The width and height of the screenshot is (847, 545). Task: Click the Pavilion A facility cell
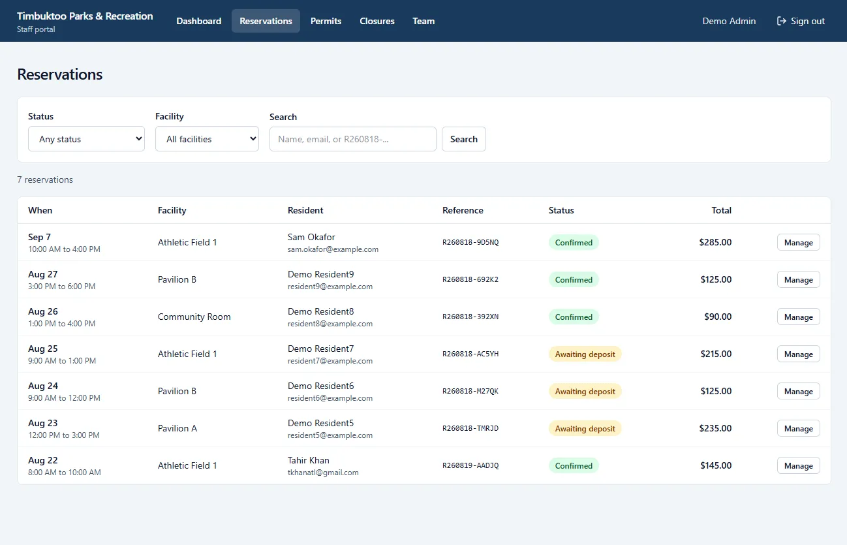pyautogui.click(x=177, y=428)
